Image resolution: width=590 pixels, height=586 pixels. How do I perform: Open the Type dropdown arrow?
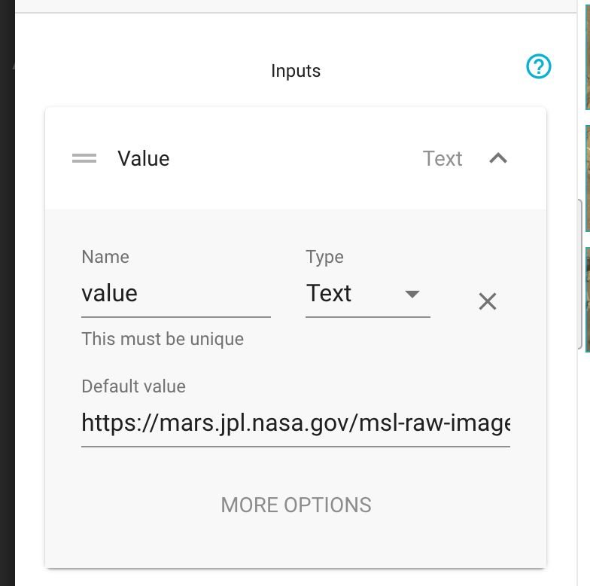point(412,294)
